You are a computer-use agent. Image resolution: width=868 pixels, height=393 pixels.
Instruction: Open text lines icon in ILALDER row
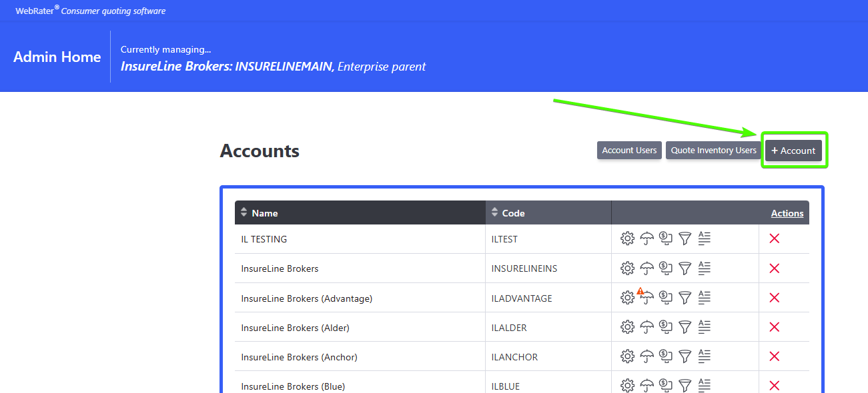point(704,326)
